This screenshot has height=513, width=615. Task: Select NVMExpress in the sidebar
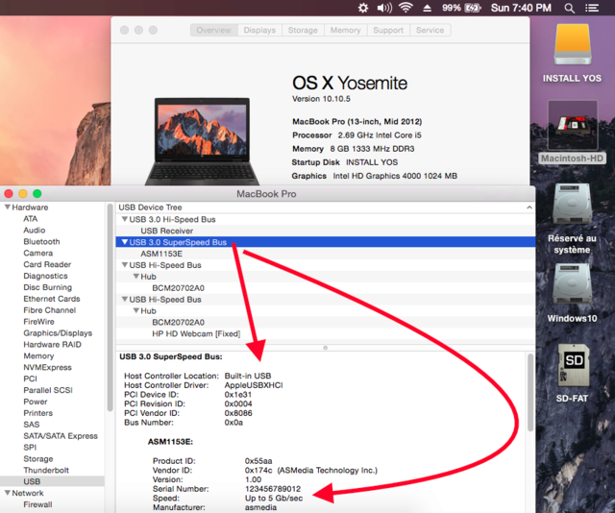(47, 367)
